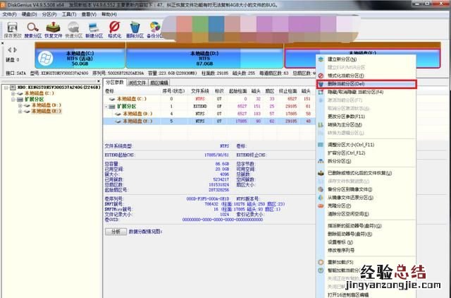Image resolution: width=451 pixels, height=298 pixels.
Task: Select the 格式化 (Format) toolbar icon
Action: [x=116, y=28]
